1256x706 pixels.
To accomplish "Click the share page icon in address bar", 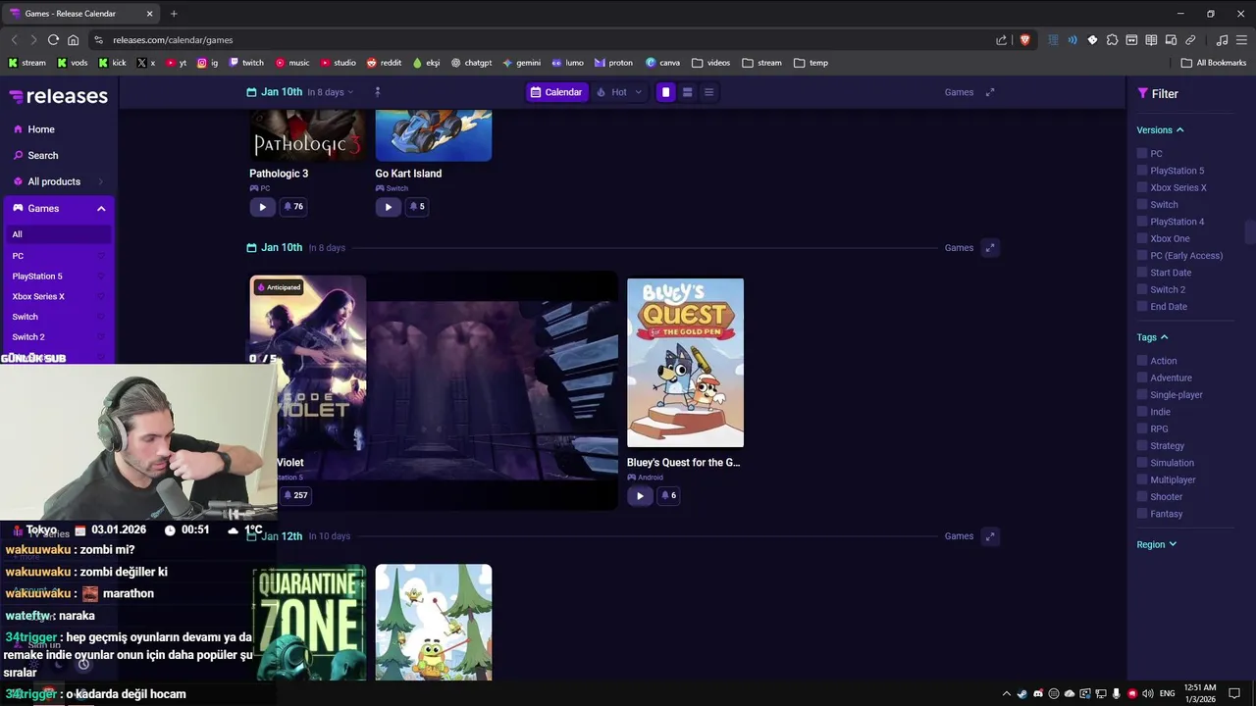I will pyautogui.click(x=1001, y=40).
